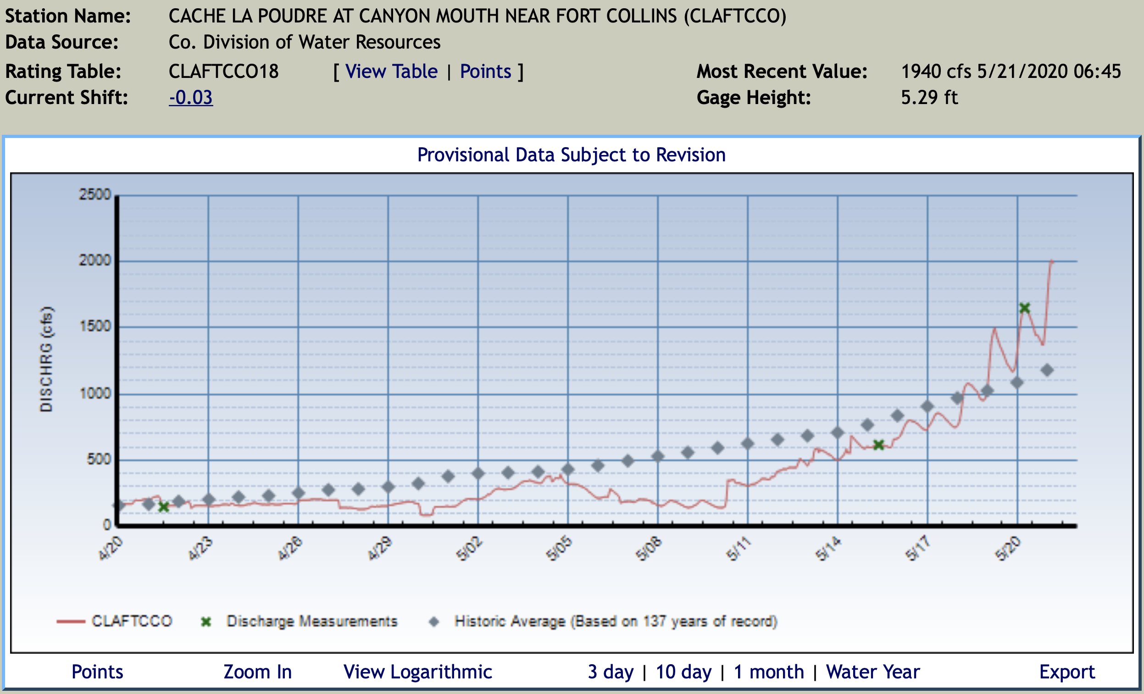Open the View Table link
Viewport: 1144px width, 694px height.
tap(391, 72)
